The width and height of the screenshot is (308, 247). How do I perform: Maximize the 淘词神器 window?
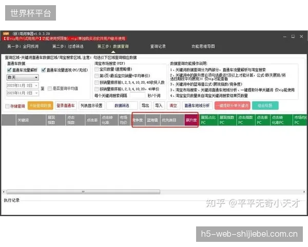click(293, 37)
